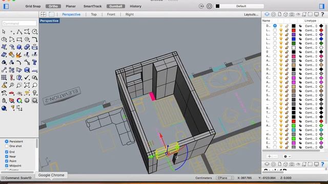Uncheck the Point object snap
328x184 pixels.
(x=7, y=161)
